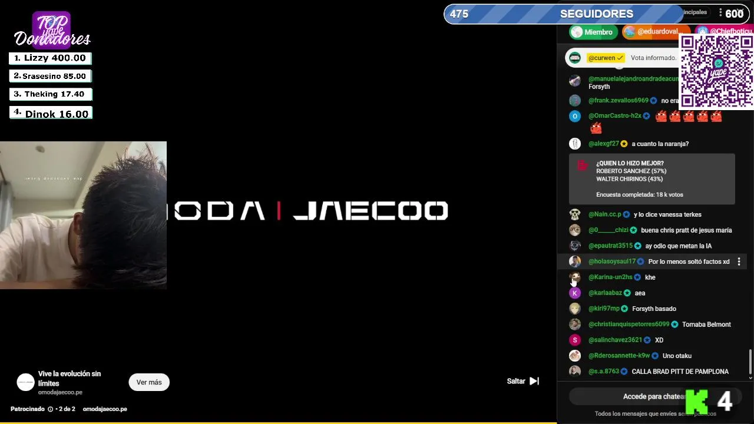Click @Nain.cc.p avatar
Screen dimensions: 754x424
tap(575, 214)
